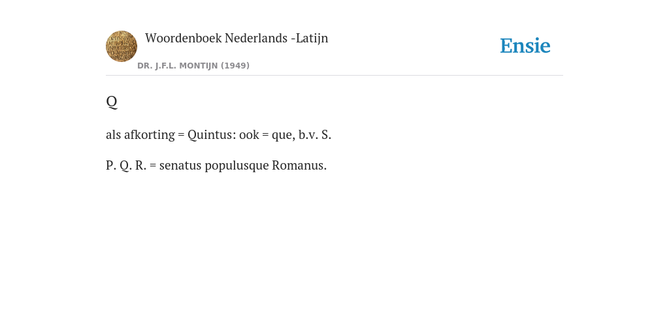Click the author DR. J.F.L. MONTIJN

click(x=178, y=66)
